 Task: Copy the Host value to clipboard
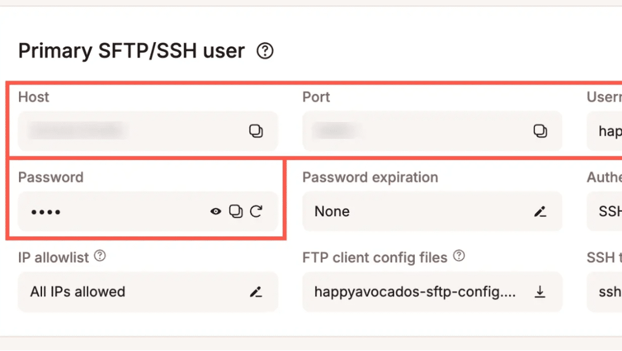point(255,131)
